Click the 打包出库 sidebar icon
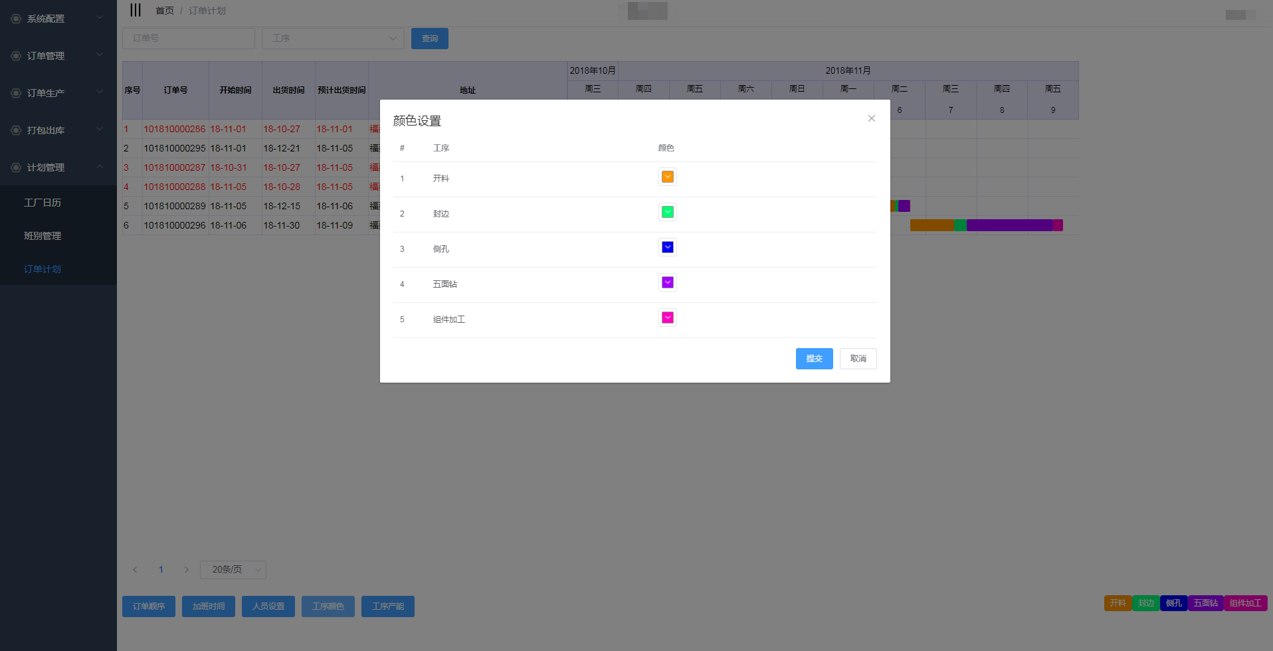This screenshot has width=1273, height=651. pyautogui.click(x=16, y=130)
